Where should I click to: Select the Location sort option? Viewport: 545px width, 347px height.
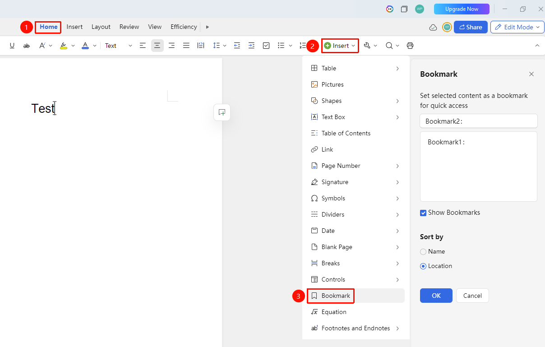tap(423, 266)
